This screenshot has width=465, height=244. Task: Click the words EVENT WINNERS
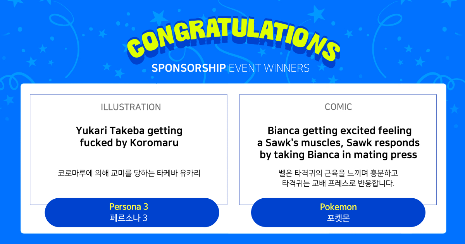coord(269,68)
